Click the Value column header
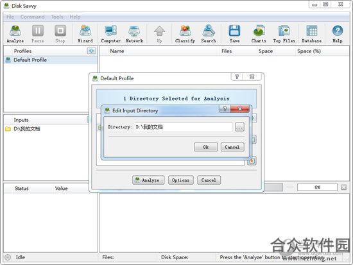The width and height of the screenshot is (353, 265). click(61, 189)
